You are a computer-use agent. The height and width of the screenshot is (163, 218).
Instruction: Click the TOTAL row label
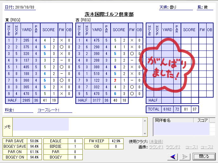tap(154, 109)
